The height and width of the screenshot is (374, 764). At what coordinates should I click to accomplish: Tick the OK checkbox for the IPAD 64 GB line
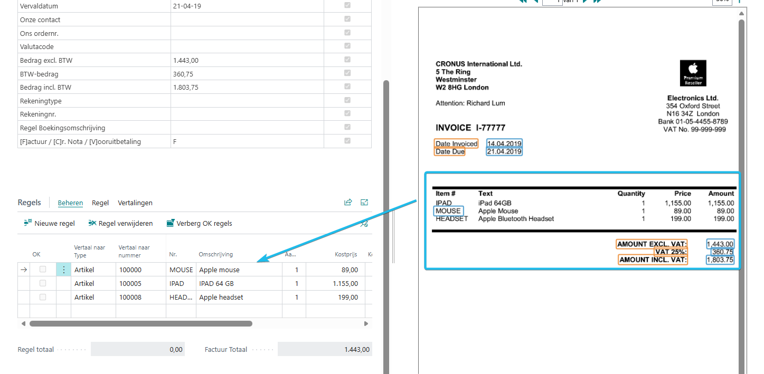pos(43,283)
